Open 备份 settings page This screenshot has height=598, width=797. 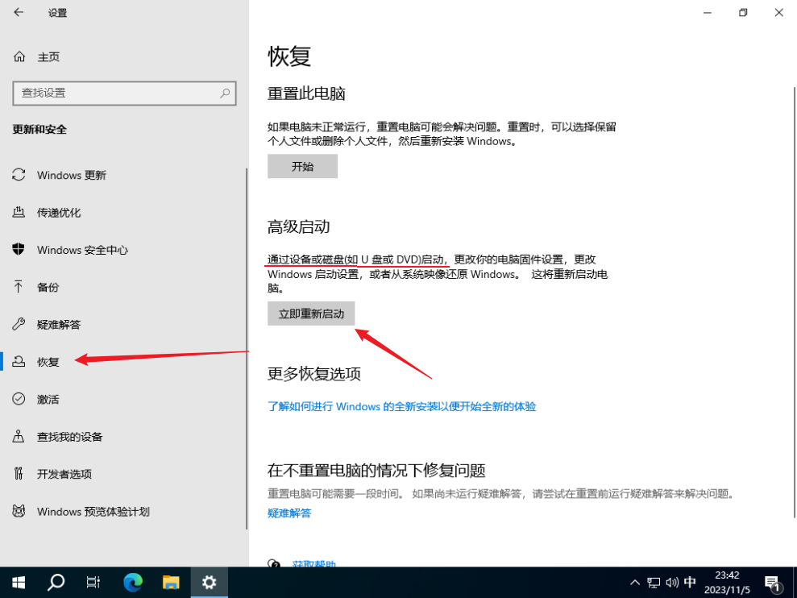pyautogui.click(x=48, y=287)
